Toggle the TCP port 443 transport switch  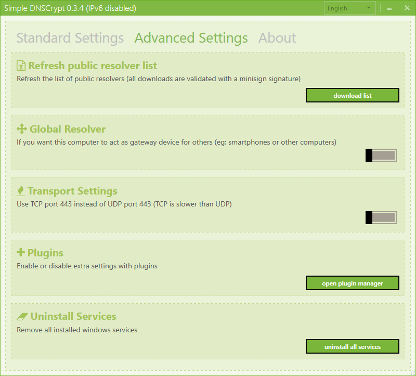pyautogui.click(x=381, y=217)
